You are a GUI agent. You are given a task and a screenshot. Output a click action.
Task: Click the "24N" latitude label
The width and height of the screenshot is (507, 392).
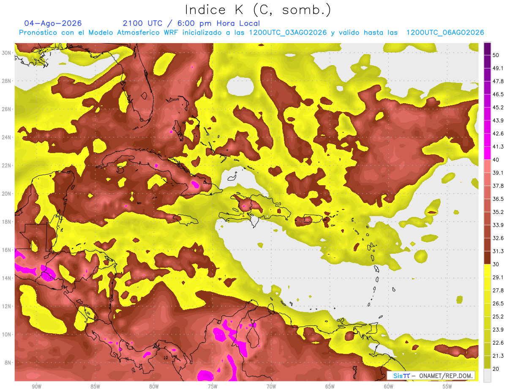pyautogui.click(x=6, y=137)
